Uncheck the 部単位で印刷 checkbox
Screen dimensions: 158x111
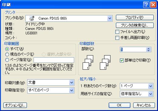[x=122, y=60]
